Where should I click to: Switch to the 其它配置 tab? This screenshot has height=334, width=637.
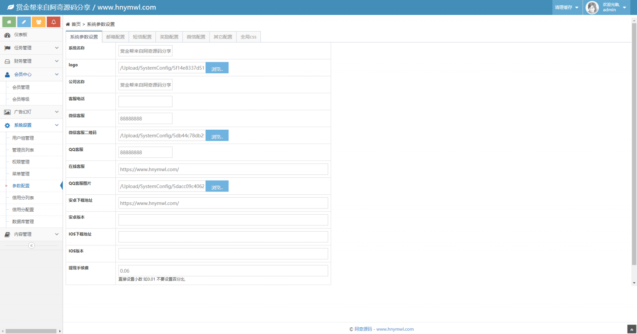[223, 37]
